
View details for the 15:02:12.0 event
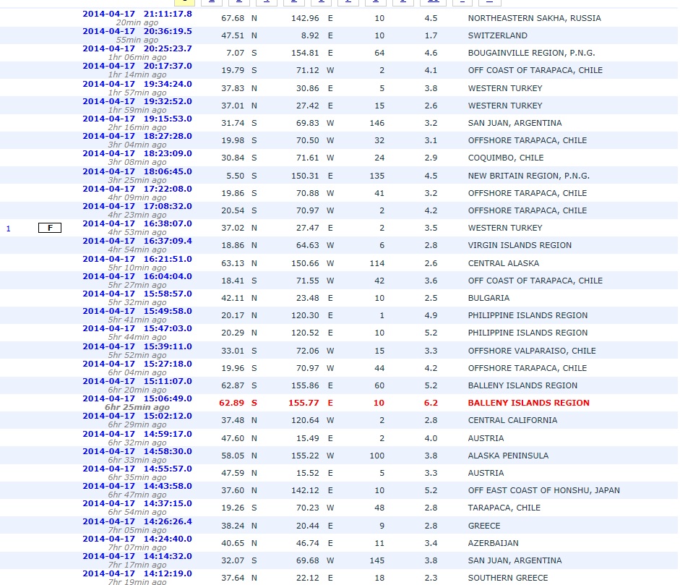(137, 417)
